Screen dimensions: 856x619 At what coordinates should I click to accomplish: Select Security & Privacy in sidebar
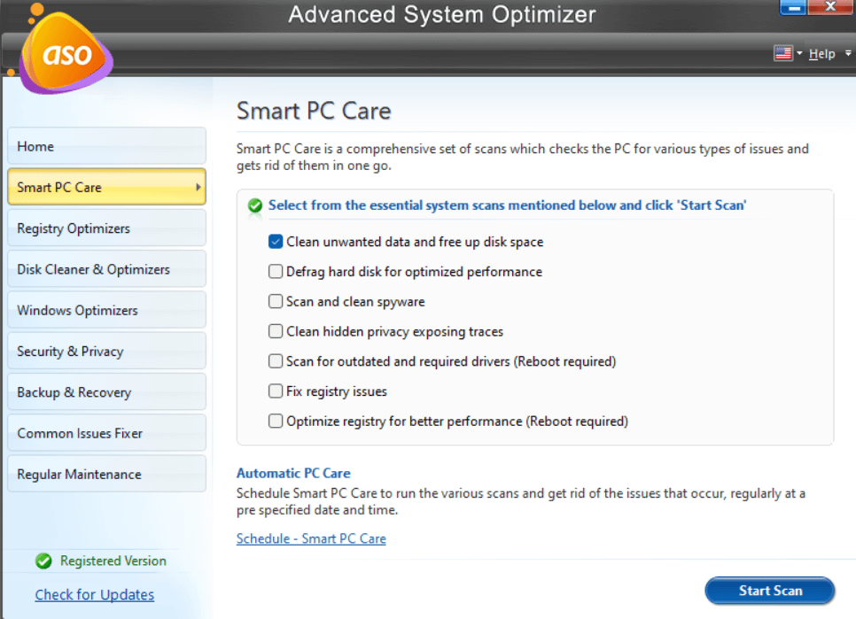[x=106, y=352]
